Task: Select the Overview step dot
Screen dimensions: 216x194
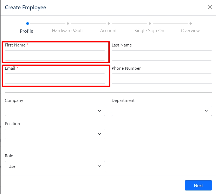Action: (191, 24)
